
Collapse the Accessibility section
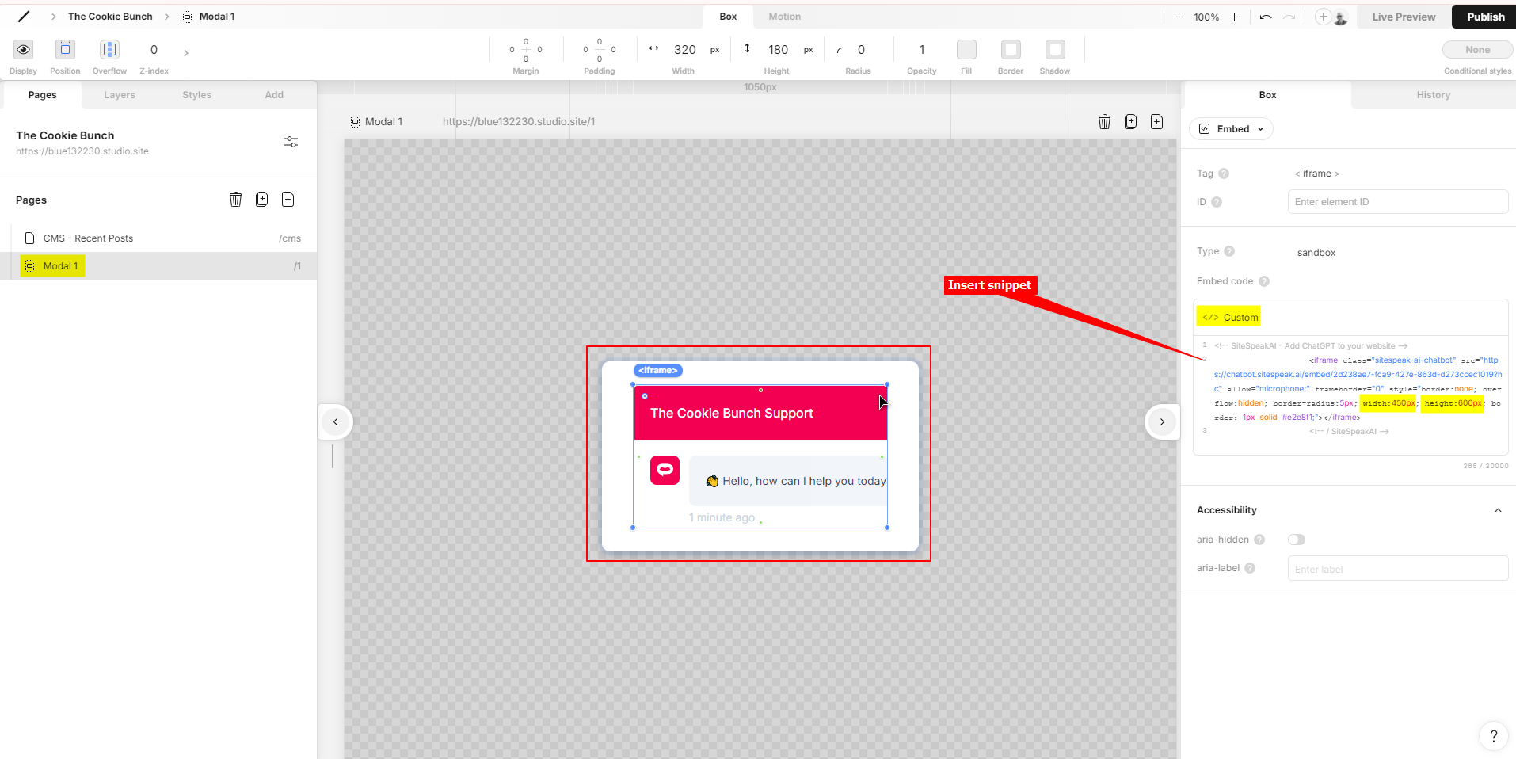1498,510
